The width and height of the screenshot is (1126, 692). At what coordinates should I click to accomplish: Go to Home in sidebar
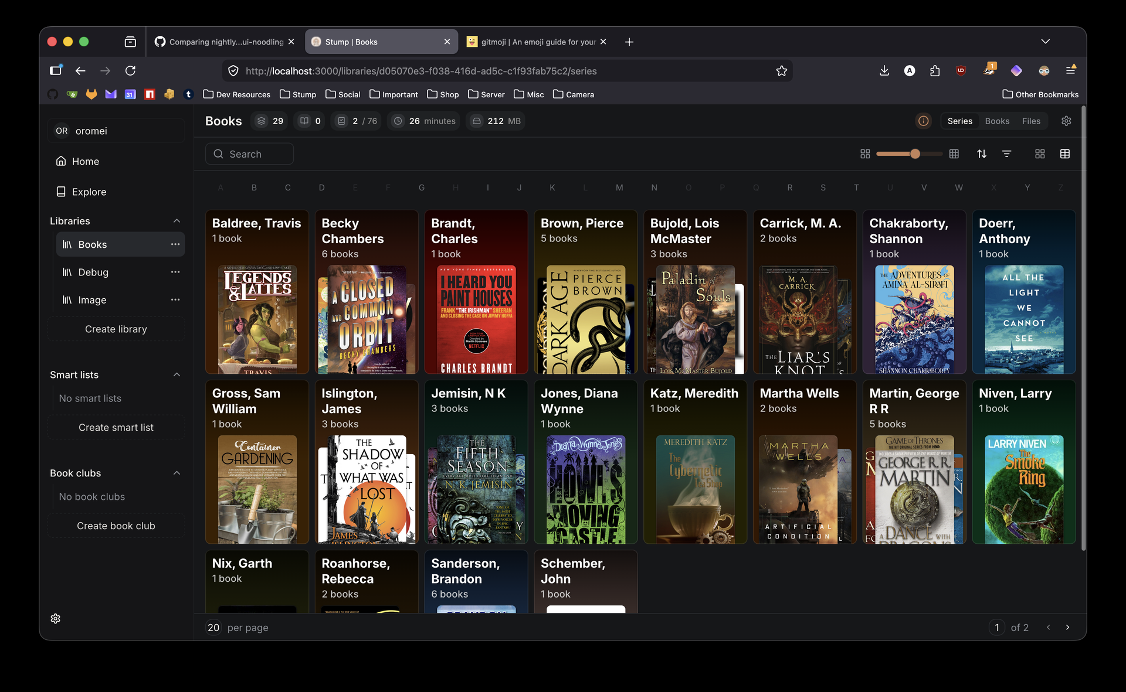116,161
